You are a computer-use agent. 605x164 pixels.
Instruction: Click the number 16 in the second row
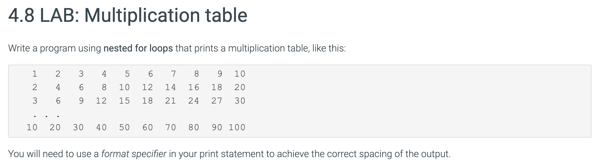pyautogui.click(x=194, y=87)
